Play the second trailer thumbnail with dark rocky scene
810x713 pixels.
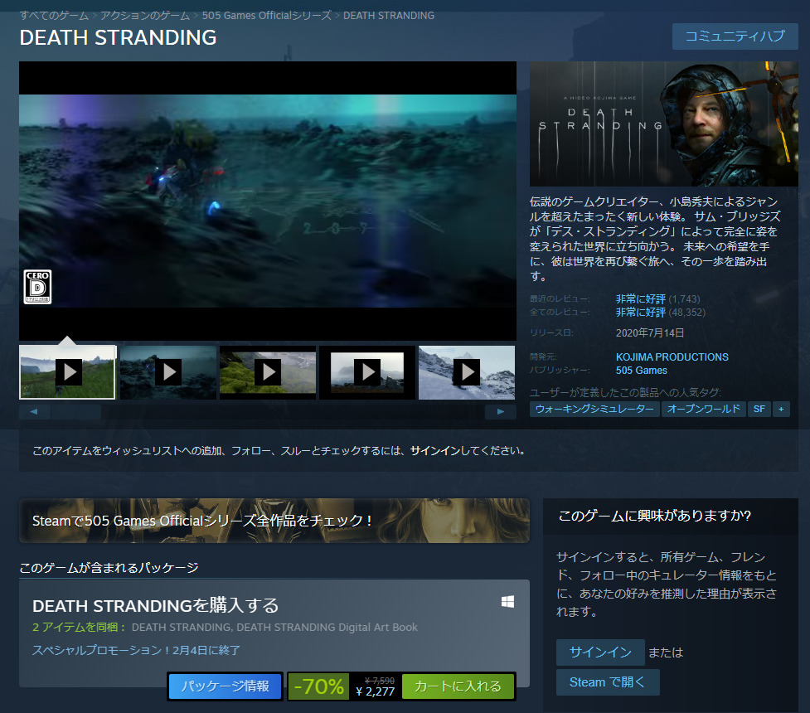168,372
